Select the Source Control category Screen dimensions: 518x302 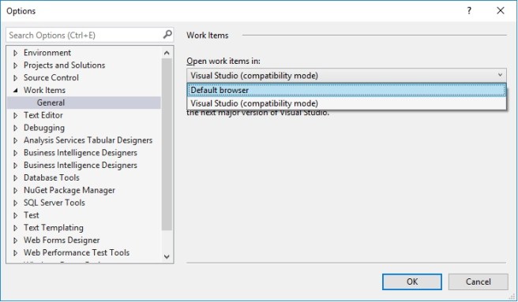tap(51, 77)
